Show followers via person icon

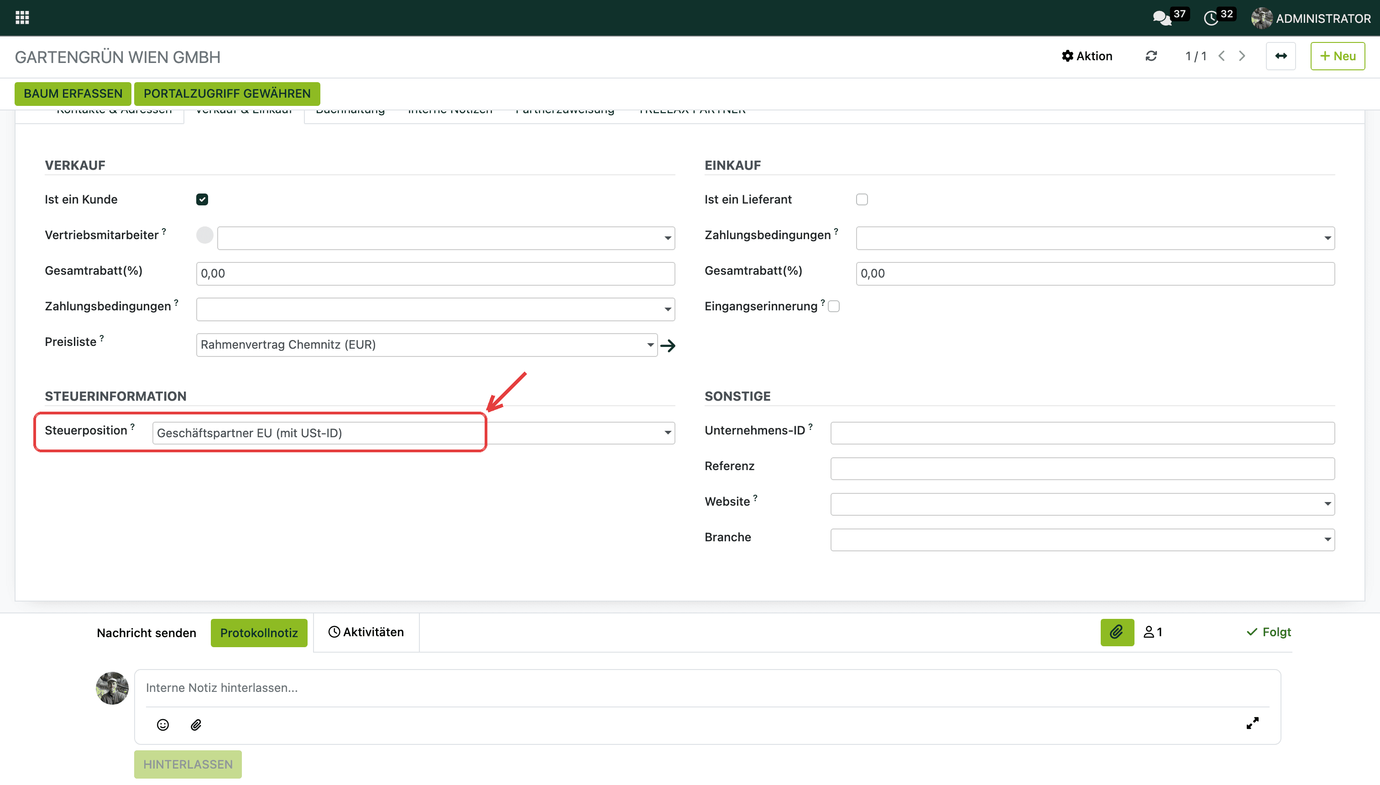[x=1153, y=632]
